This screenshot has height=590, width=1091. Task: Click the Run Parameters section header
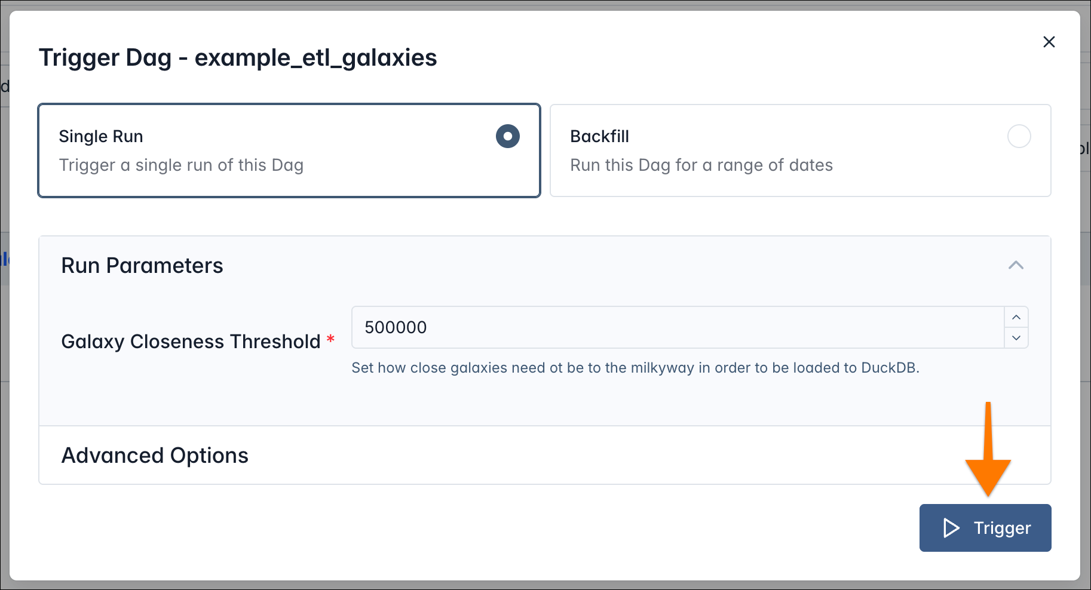(142, 265)
